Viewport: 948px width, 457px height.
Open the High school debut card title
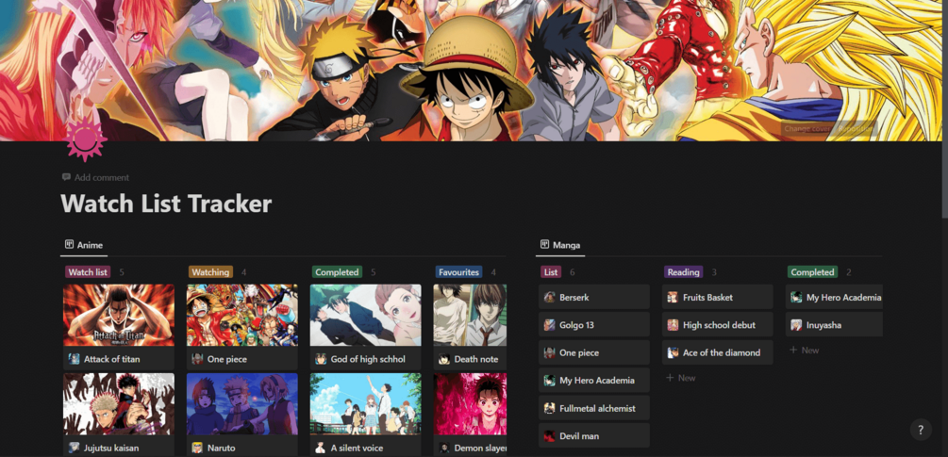719,325
